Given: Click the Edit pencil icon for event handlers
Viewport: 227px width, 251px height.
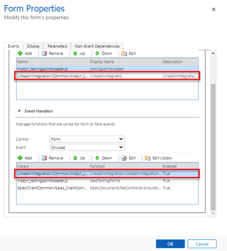Looking at the screenshot, I should 124,158.
